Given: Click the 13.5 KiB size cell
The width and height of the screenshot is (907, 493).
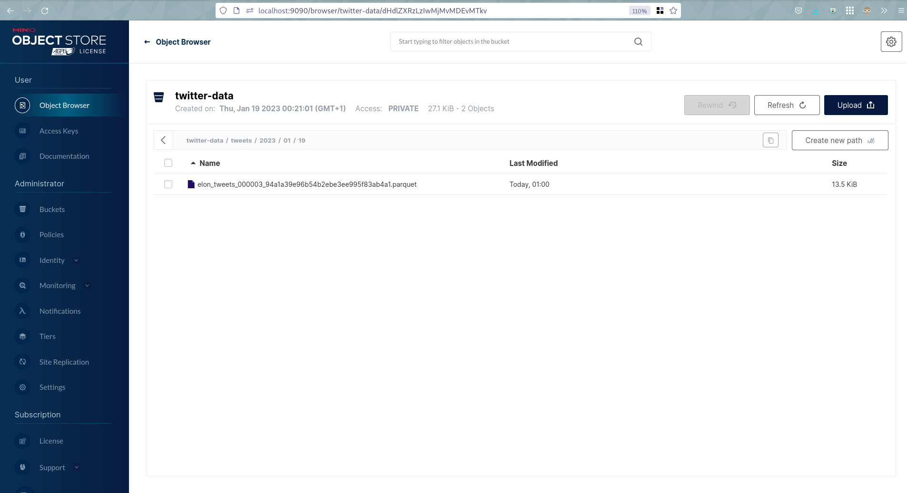Looking at the screenshot, I should 844,184.
